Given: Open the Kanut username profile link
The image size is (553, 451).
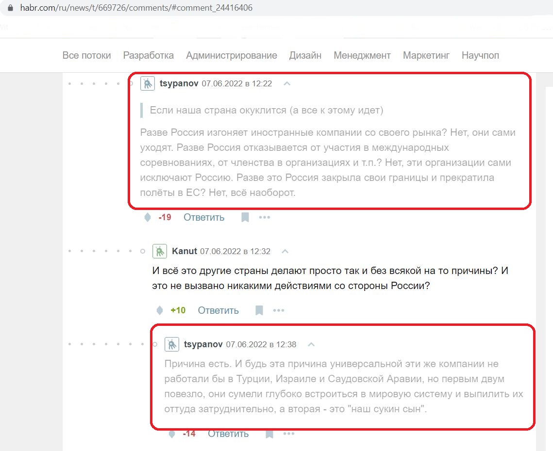Looking at the screenshot, I should point(184,251).
